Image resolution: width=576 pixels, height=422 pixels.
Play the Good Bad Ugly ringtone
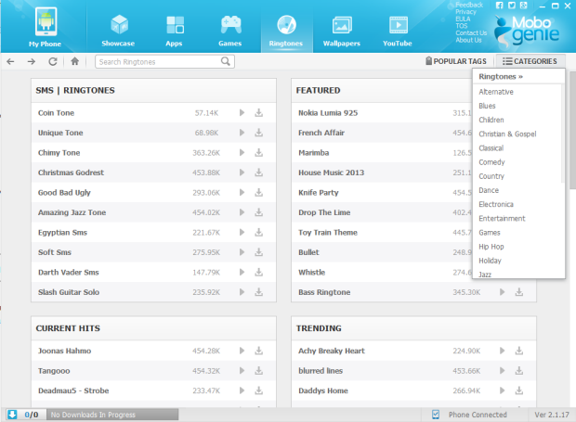[x=242, y=192]
